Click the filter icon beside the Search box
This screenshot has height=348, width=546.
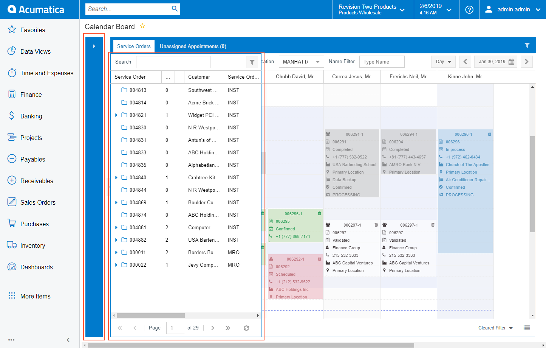pos(252,62)
